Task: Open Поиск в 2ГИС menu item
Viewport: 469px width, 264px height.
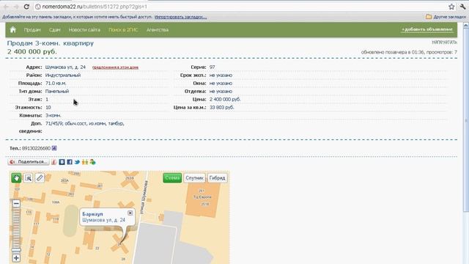Action: pyautogui.click(x=123, y=29)
